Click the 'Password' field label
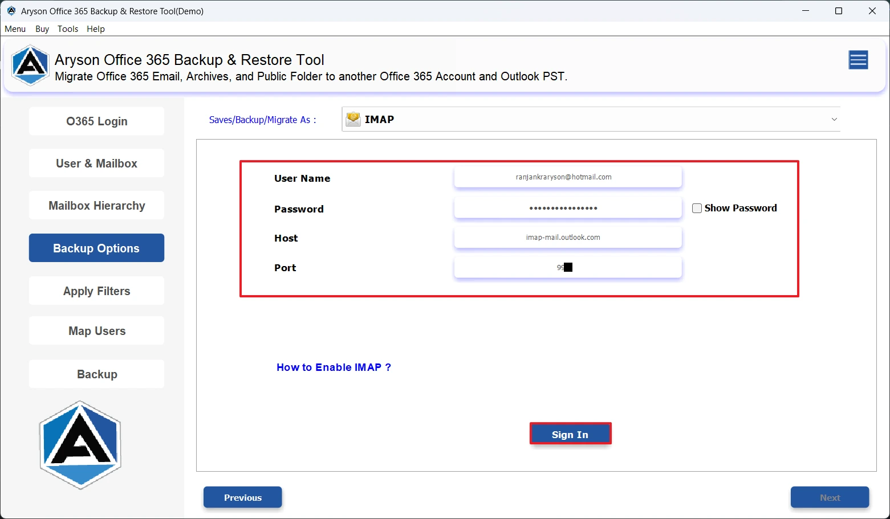This screenshot has width=890, height=519. [x=299, y=209]
